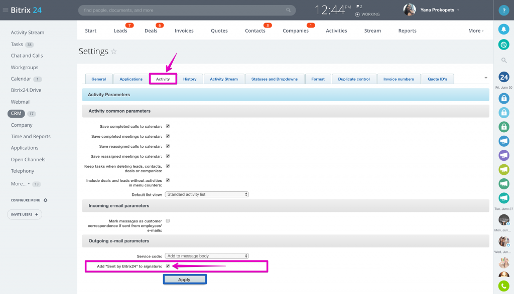Screen dimensions: 514x294
Task: Go to Contacts section
Action: (255, 31)
